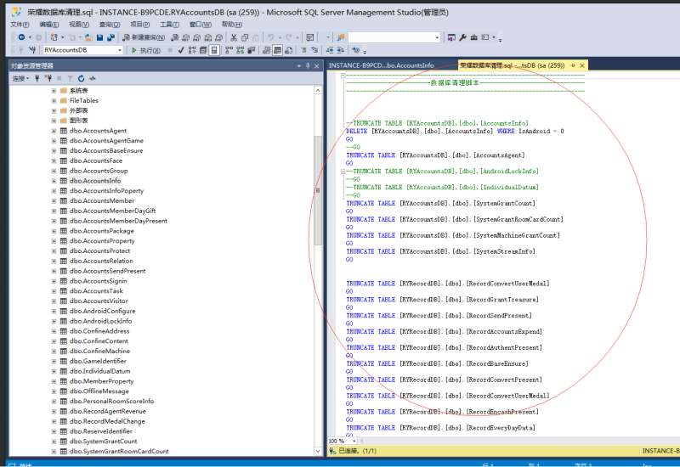The height and width of the screenshot is (467, 680).
Task: Switch output to Results to Grid
Action: [x=278, y=50]
